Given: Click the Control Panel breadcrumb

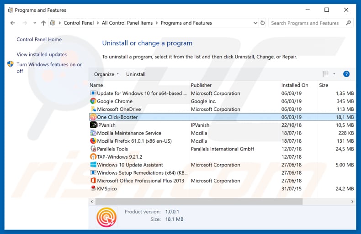Looking at the screenshot, I should [x=79, y=23].
